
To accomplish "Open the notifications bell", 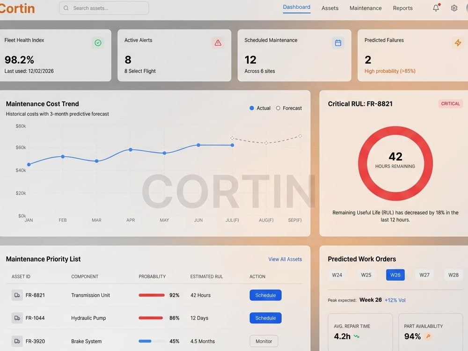I will point(436,8).
